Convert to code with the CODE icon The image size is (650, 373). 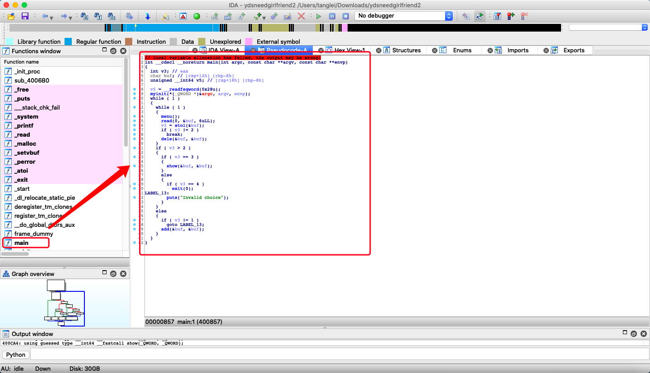(x=214, y=16)
